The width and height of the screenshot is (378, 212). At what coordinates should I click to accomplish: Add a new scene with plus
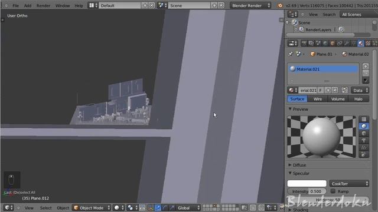pyautogui.click(x=214, y=5)
